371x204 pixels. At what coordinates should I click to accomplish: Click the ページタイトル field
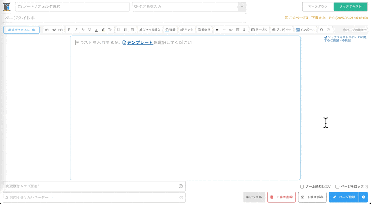(124, 18)
